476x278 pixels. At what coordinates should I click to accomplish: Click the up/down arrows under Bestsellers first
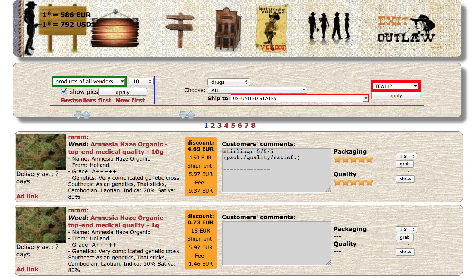pyautogui.click(x=82, y=115)
